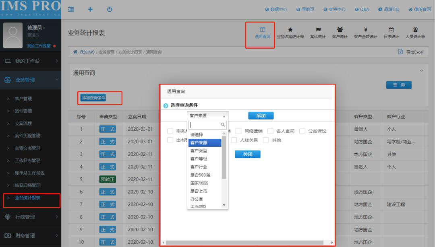Choose 是否500强 in the dropdown list
The height and width of the screenshot is (247, 435).
[200, 175]
